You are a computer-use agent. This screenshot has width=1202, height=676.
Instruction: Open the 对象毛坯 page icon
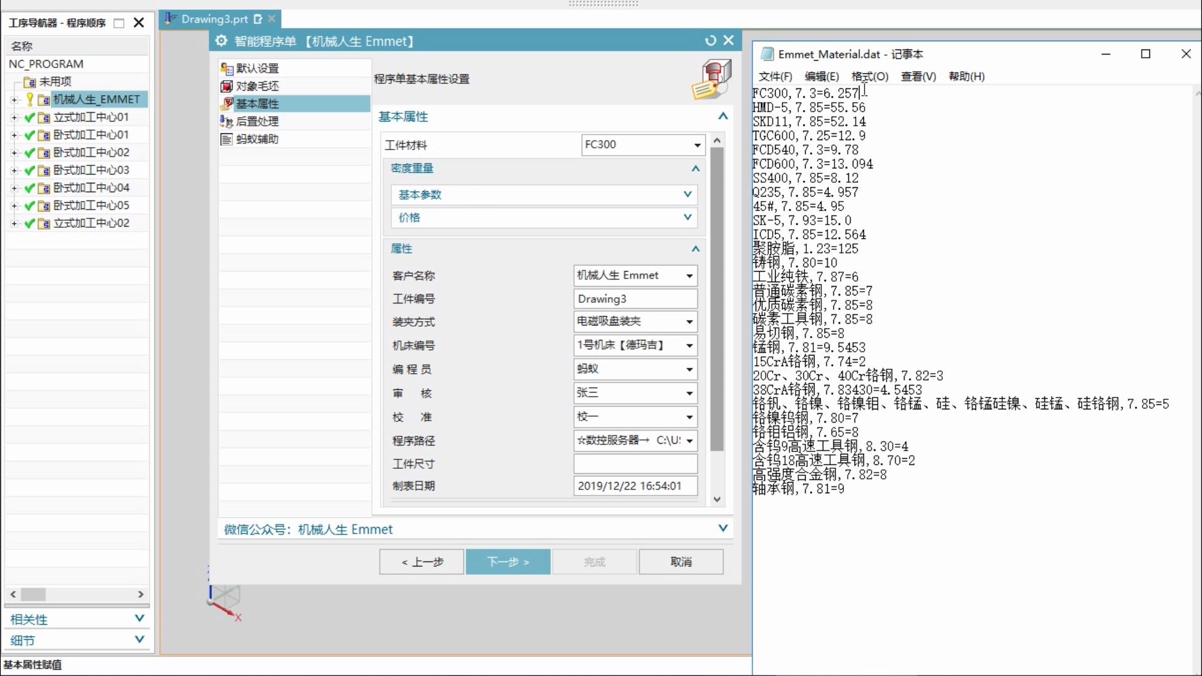[227, 86]
